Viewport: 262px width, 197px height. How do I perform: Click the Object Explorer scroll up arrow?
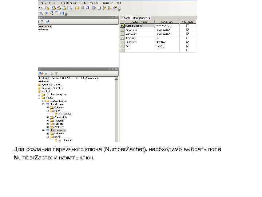pos(116,78)
